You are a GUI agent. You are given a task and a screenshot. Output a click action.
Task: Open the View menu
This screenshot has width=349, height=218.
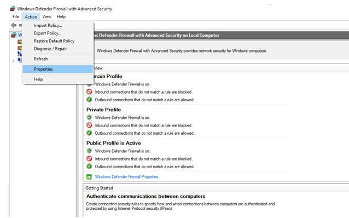point(46,17)
